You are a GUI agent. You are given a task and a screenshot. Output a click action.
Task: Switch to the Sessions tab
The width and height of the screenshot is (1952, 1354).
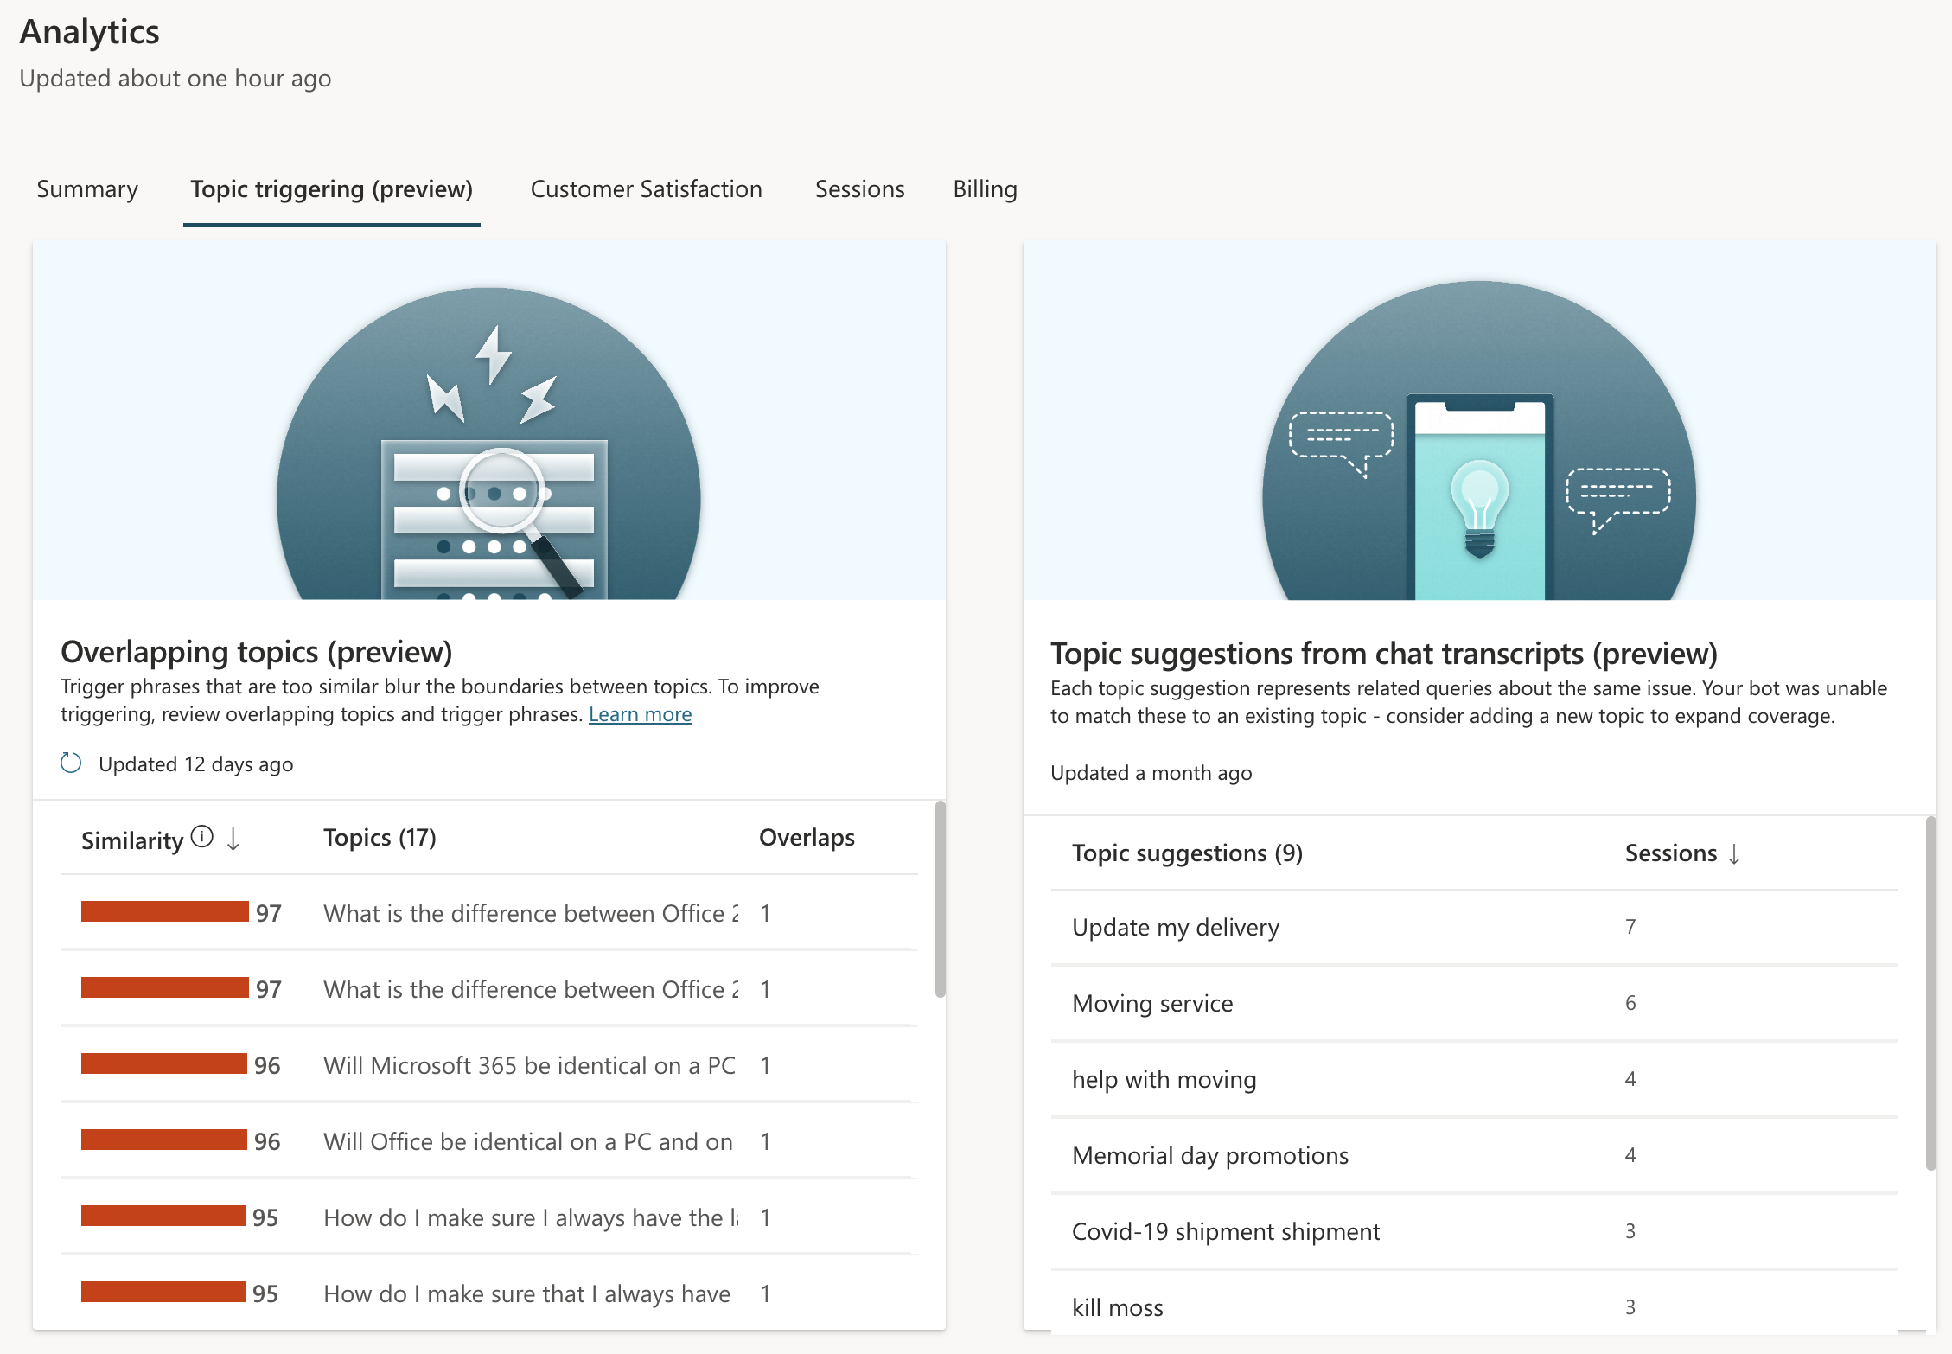coord(859,188)
